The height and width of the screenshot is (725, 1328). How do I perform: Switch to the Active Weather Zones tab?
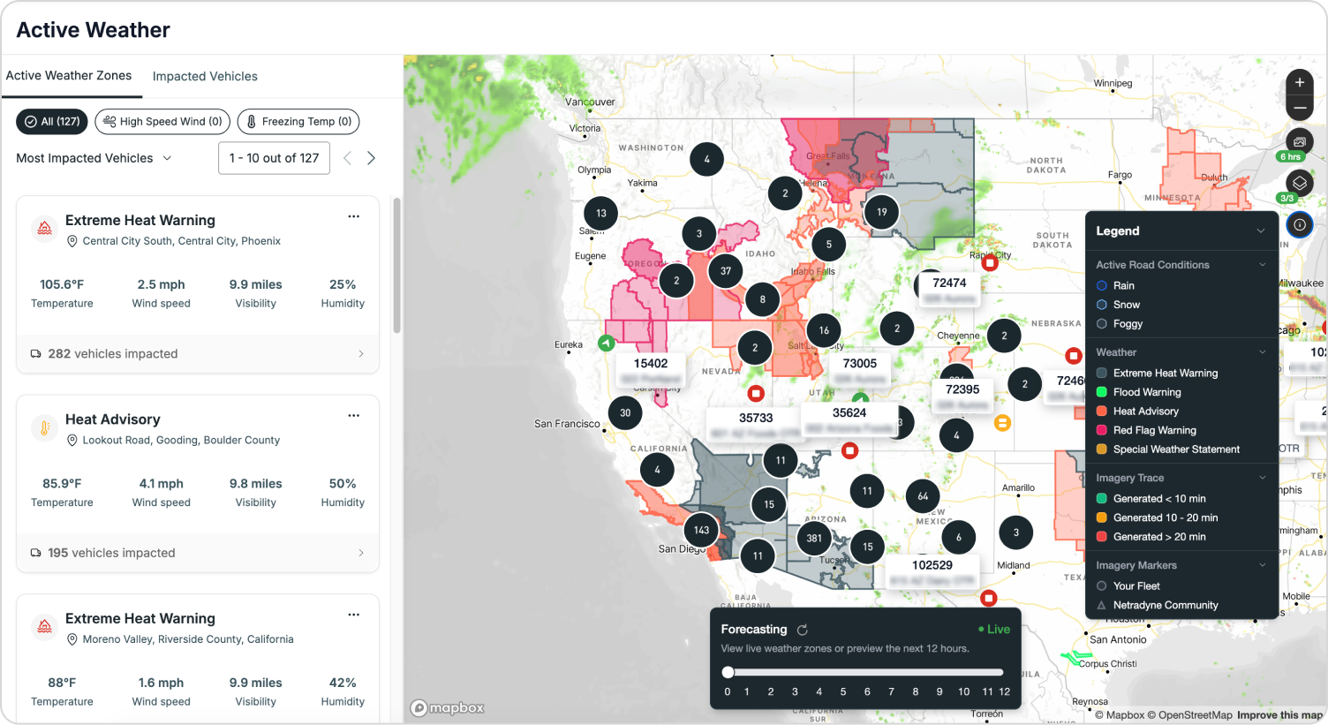pos(69,76)
